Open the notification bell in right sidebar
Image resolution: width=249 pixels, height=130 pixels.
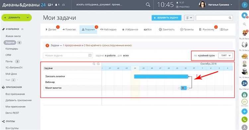click(x=245, y=16)
